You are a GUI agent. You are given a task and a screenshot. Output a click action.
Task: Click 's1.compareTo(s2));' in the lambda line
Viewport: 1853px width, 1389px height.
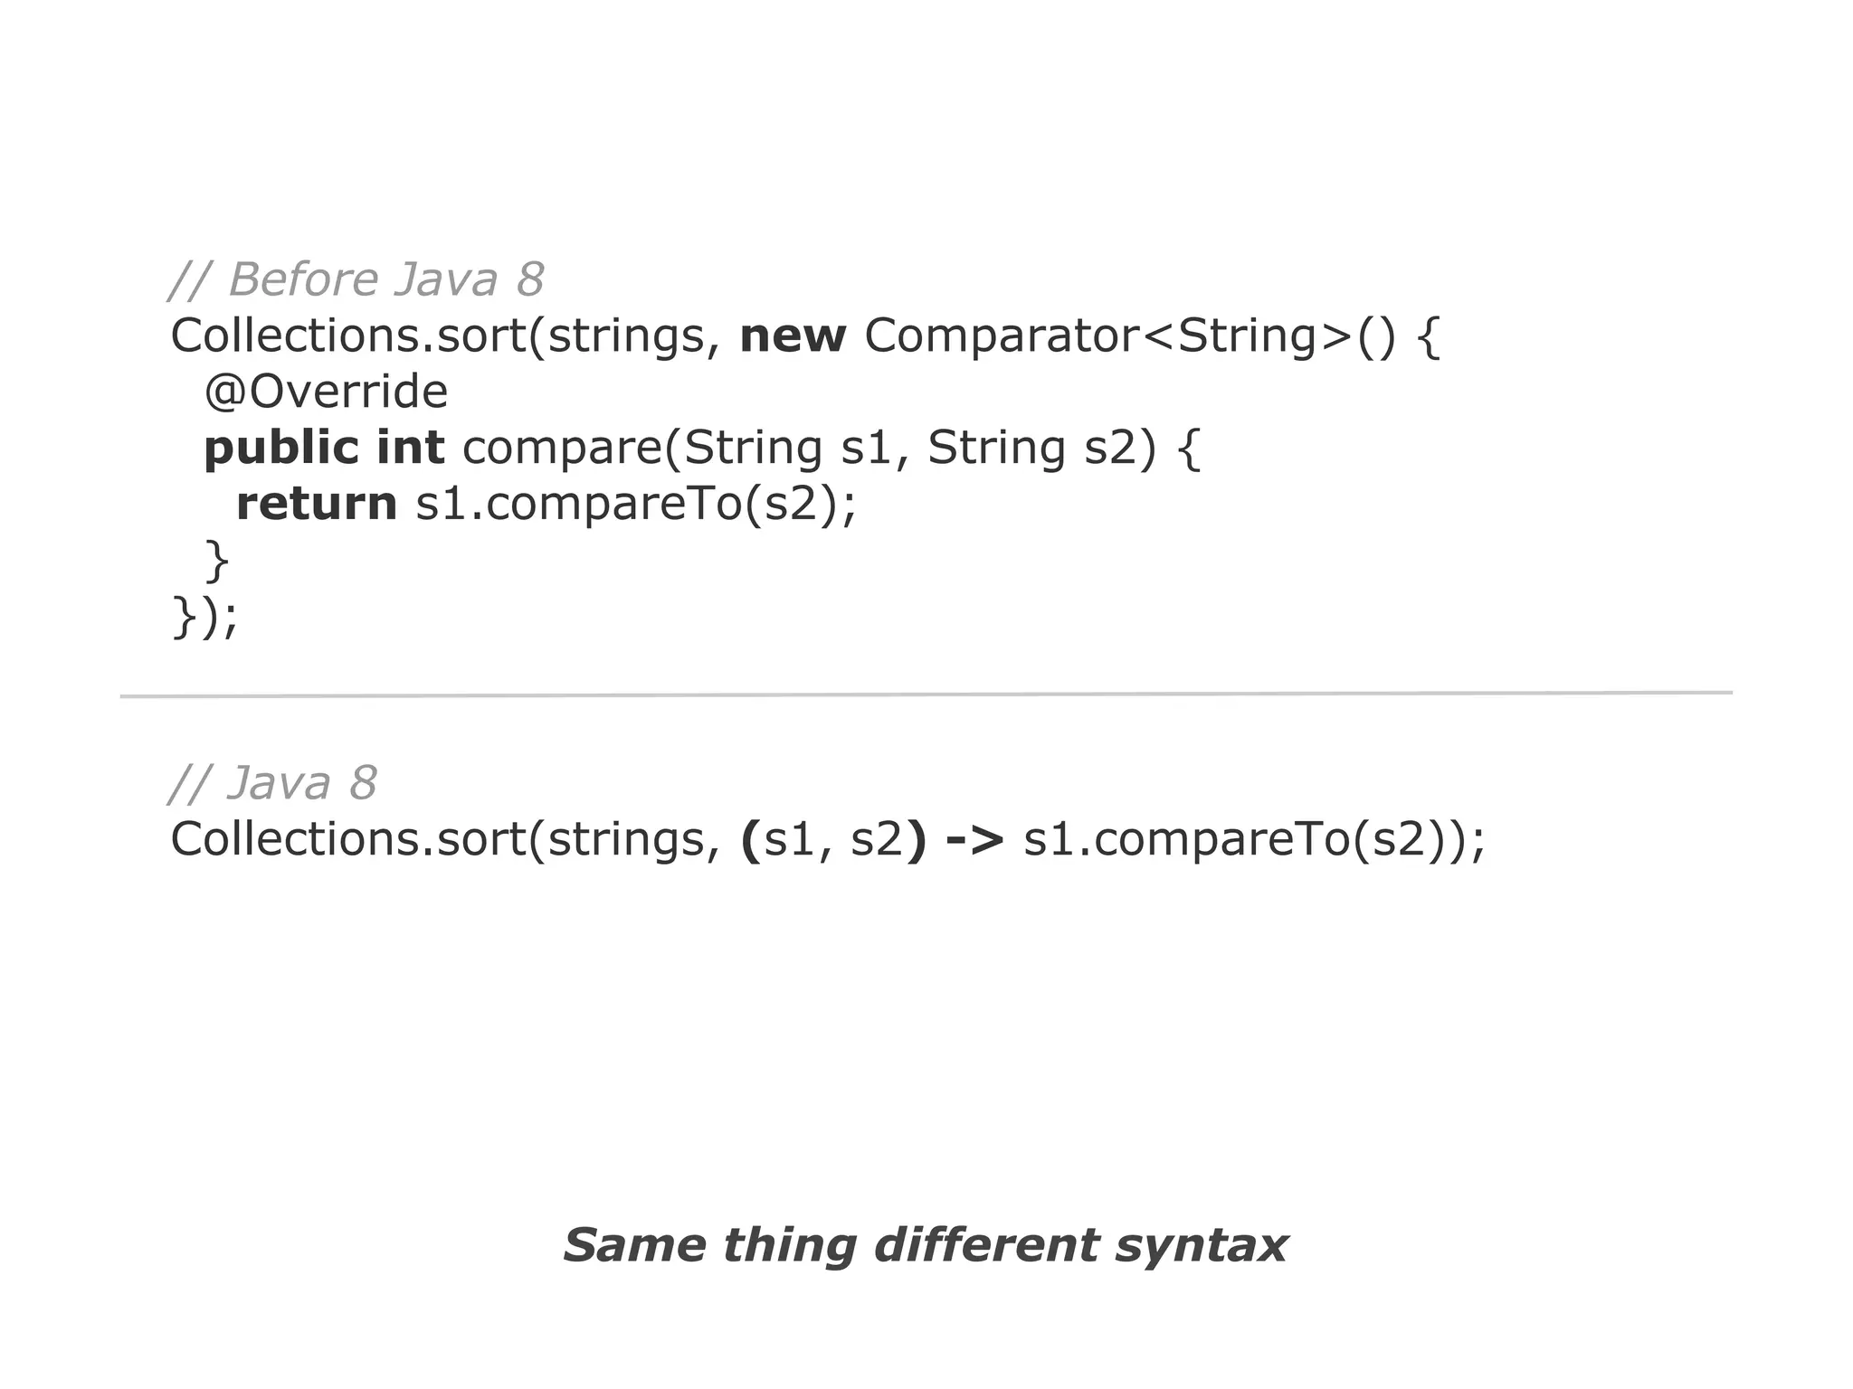tap(1254, 839)
